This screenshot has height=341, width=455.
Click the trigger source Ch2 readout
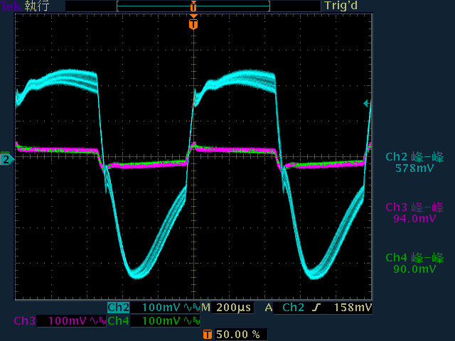tap(293, 308)
